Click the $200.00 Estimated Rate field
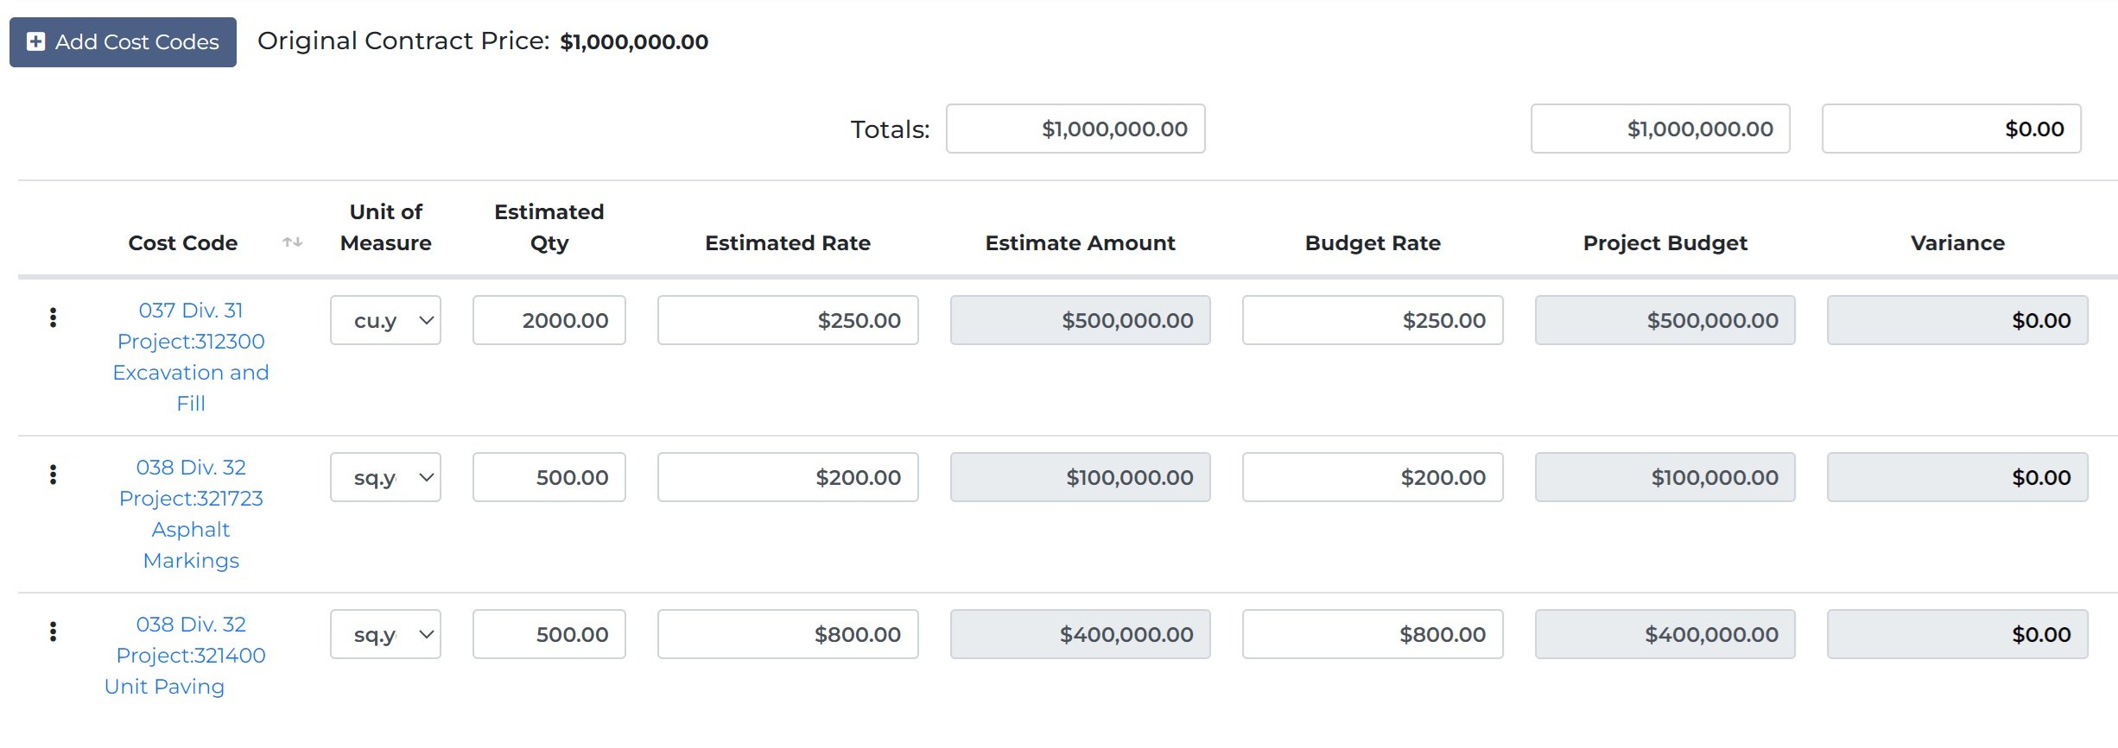Image resolution: width=2118 pixels, height=748 pixels. coord(787,478)
